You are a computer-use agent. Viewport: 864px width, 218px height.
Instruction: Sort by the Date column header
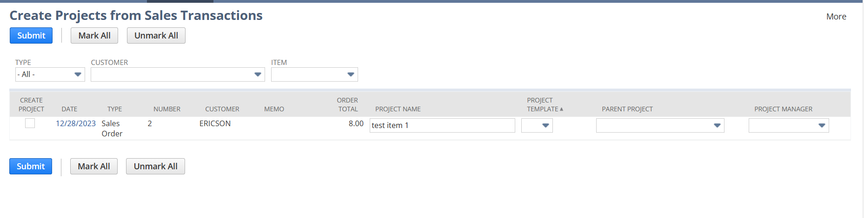(x=69, y=109)
